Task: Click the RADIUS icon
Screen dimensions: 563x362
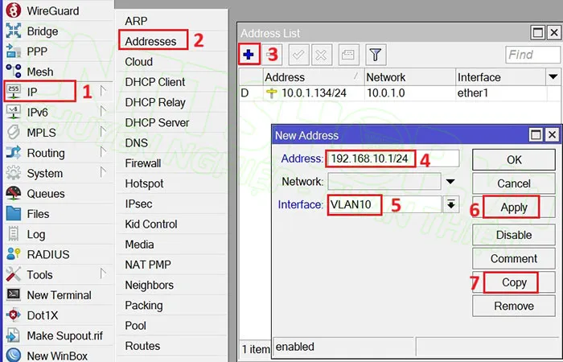Action: pyautogui.click(x=14, y=254)
